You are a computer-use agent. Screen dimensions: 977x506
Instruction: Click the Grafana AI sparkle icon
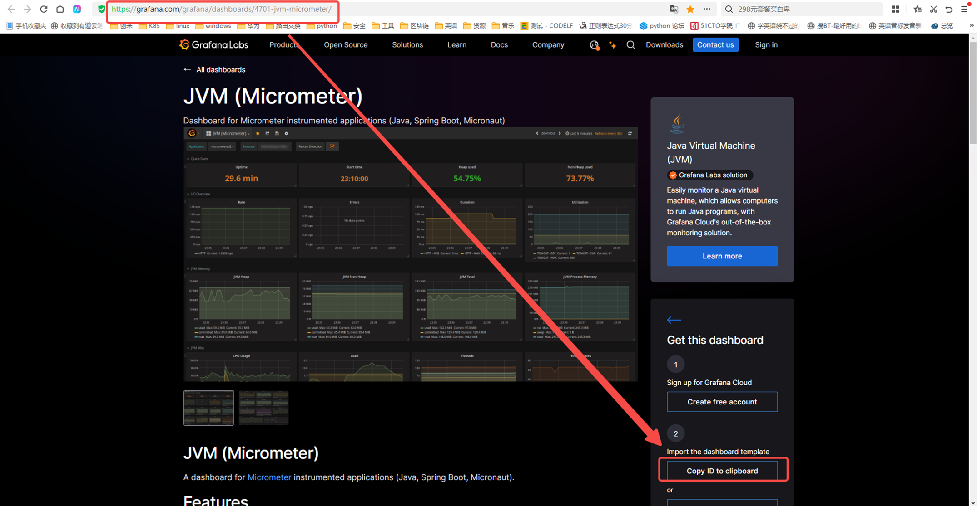(x=613, y=45)
